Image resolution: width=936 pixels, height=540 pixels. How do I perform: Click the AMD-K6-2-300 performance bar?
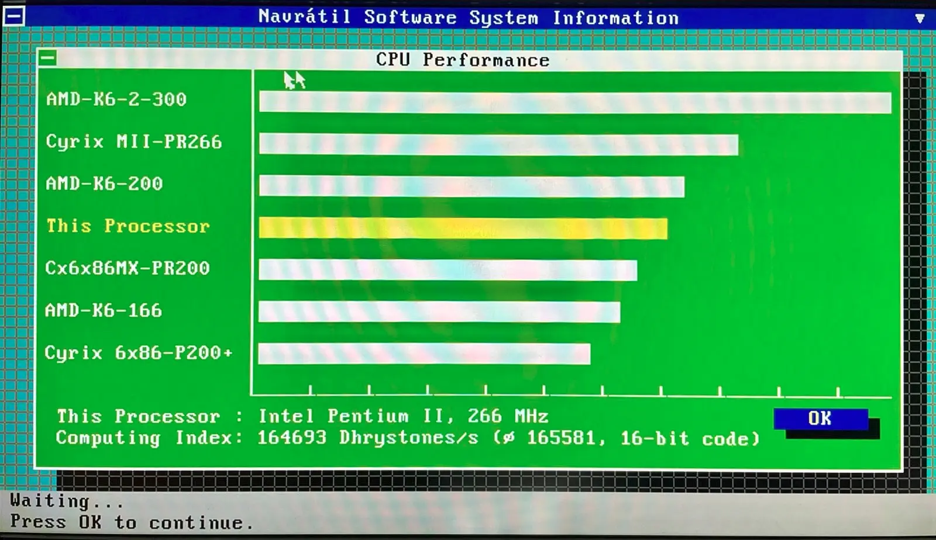[575, 102]
